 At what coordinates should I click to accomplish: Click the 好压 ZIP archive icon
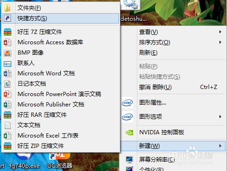[8, 146]
